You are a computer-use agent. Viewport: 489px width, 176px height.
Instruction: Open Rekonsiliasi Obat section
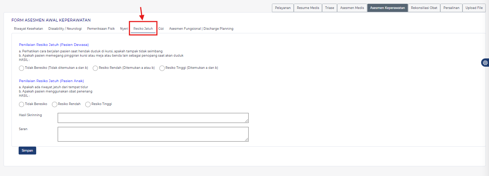click(424, 8)
